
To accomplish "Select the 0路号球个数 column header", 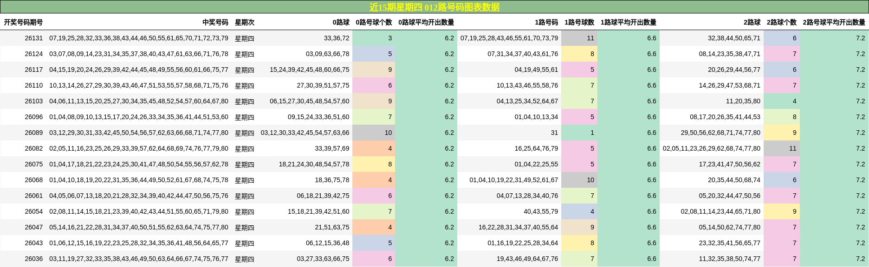I will click(374, 22).
